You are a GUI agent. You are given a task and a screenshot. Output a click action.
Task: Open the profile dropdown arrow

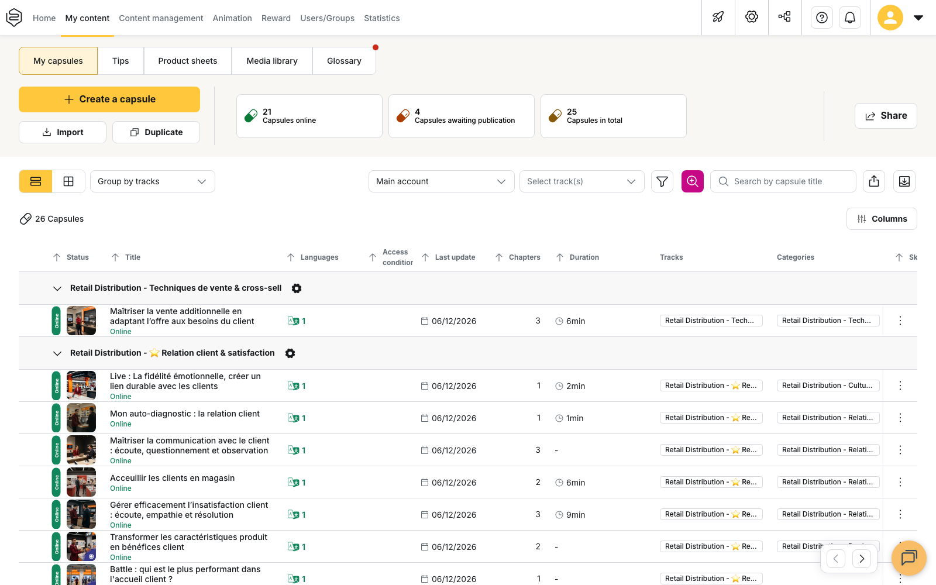pos(918,18)
